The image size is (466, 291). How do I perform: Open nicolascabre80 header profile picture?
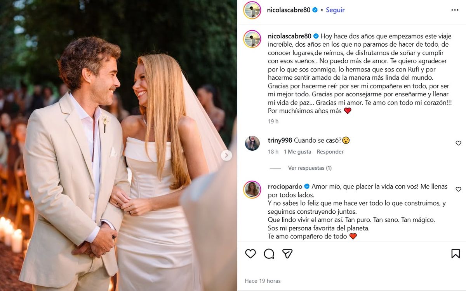[x=252, y=10]
